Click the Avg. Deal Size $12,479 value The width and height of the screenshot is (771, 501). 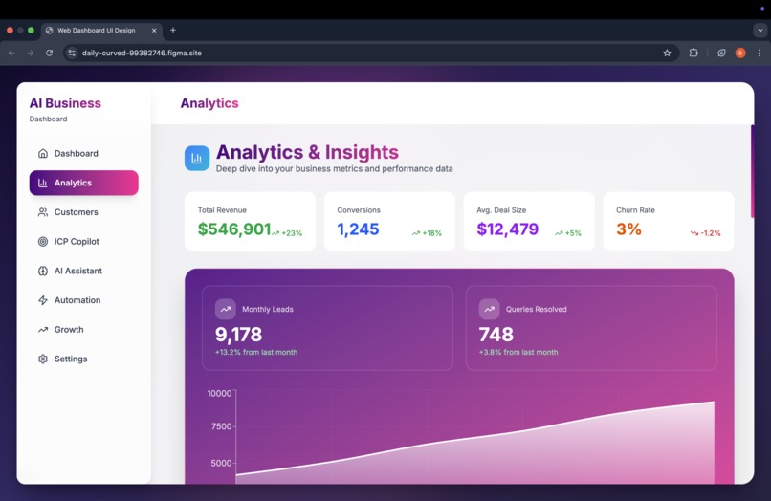507,229
